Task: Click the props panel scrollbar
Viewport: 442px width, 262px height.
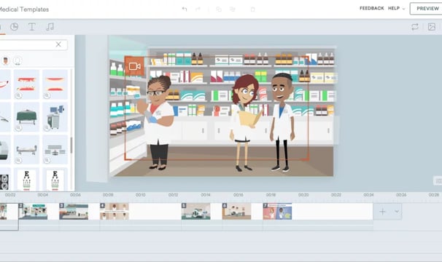Action: click(71, 146)
